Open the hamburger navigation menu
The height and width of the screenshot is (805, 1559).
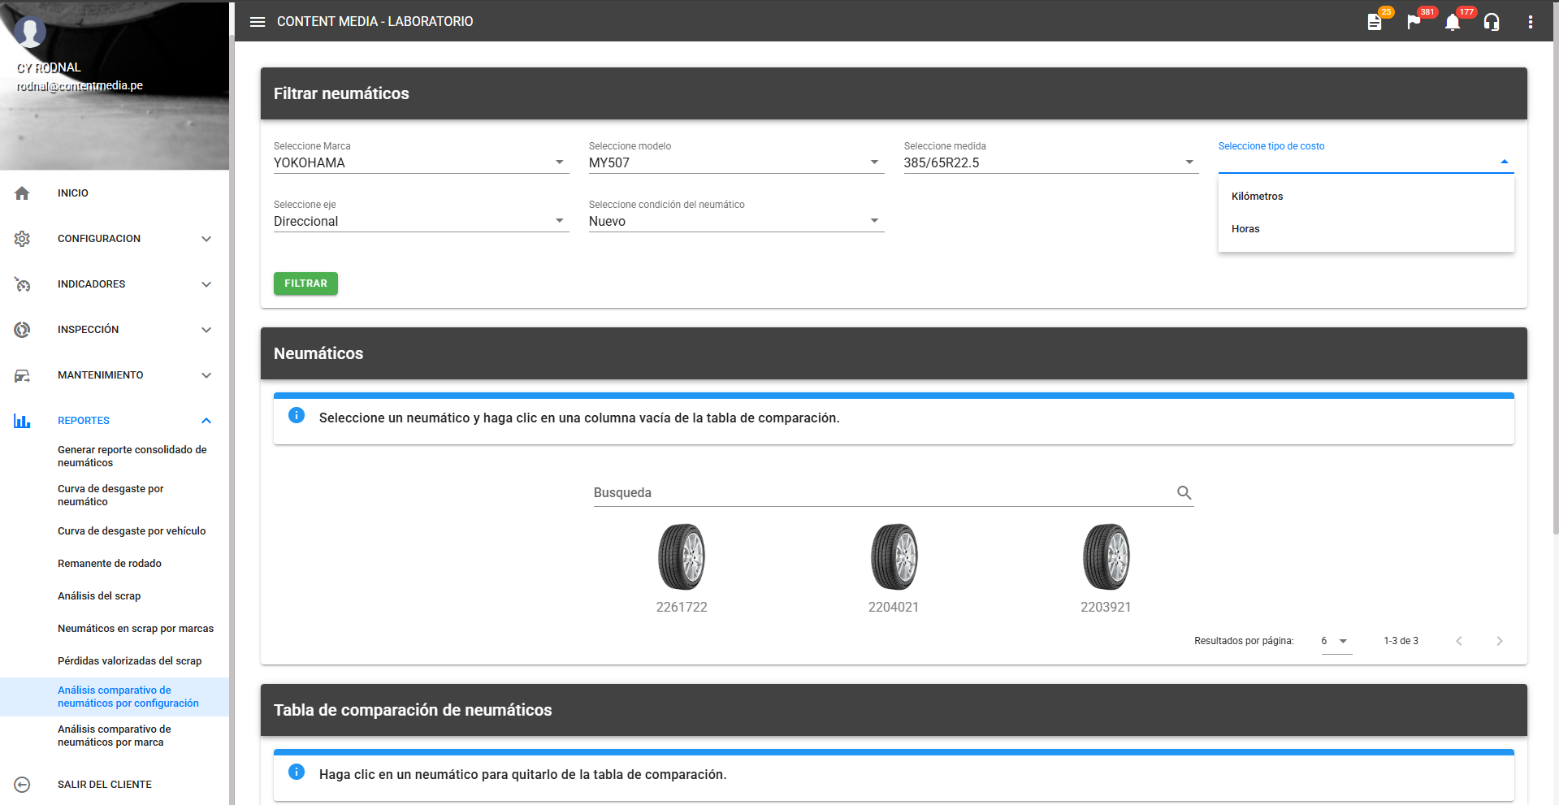[258, 22]
